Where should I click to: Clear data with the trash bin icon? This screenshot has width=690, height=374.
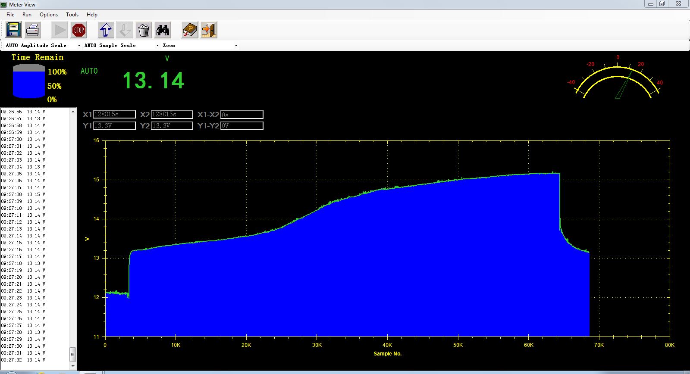tap(144, 30)
